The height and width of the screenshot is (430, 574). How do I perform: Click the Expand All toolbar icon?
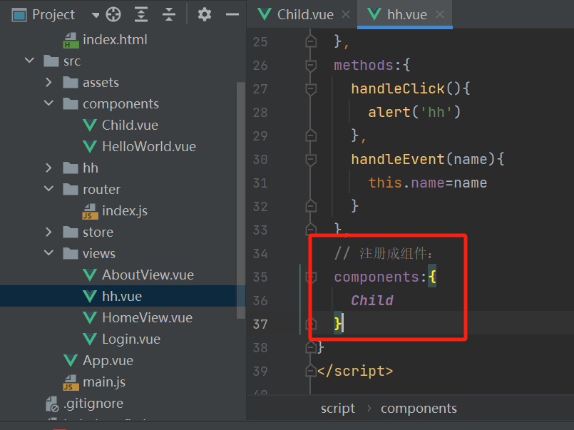[x=141, y=15]
